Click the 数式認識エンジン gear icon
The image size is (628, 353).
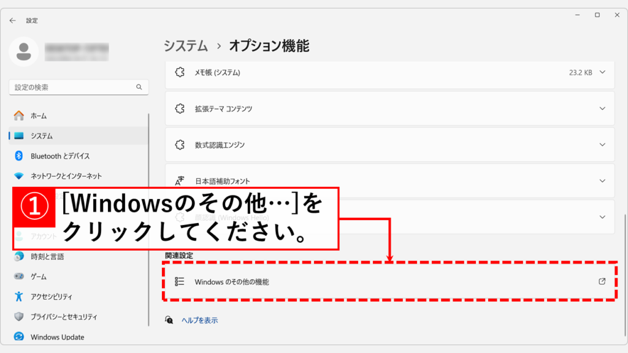click(180, 145)
